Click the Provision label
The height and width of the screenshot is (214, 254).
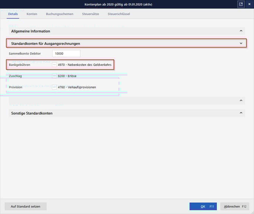click(x=16, y=87)
